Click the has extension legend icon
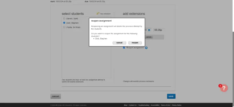This screenshot has height=107, width=234. [98, 14]
